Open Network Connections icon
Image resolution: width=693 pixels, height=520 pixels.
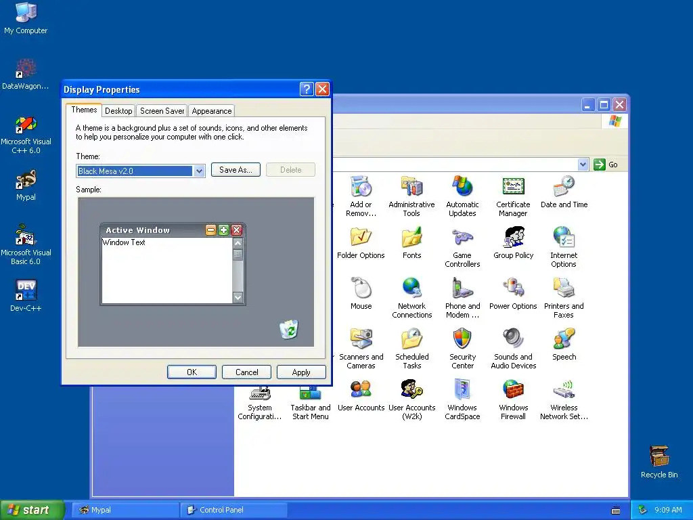point(411,298)
